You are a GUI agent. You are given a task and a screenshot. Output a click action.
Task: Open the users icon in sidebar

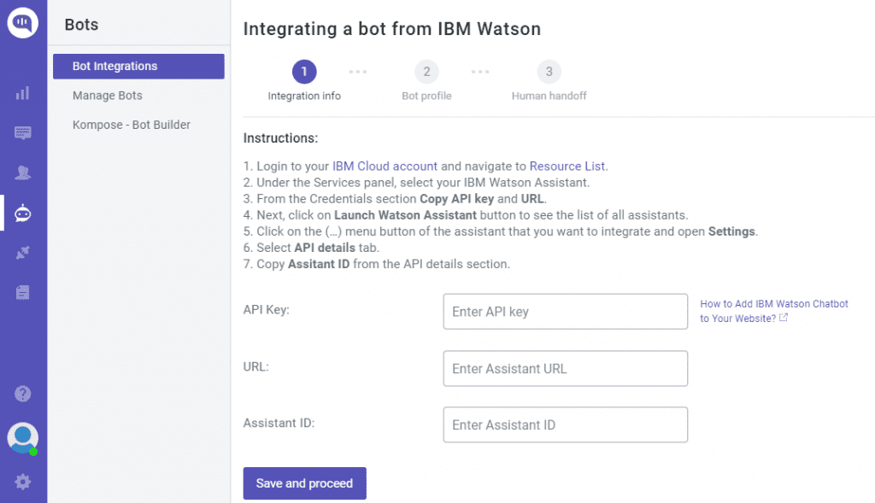coord(23,173)
